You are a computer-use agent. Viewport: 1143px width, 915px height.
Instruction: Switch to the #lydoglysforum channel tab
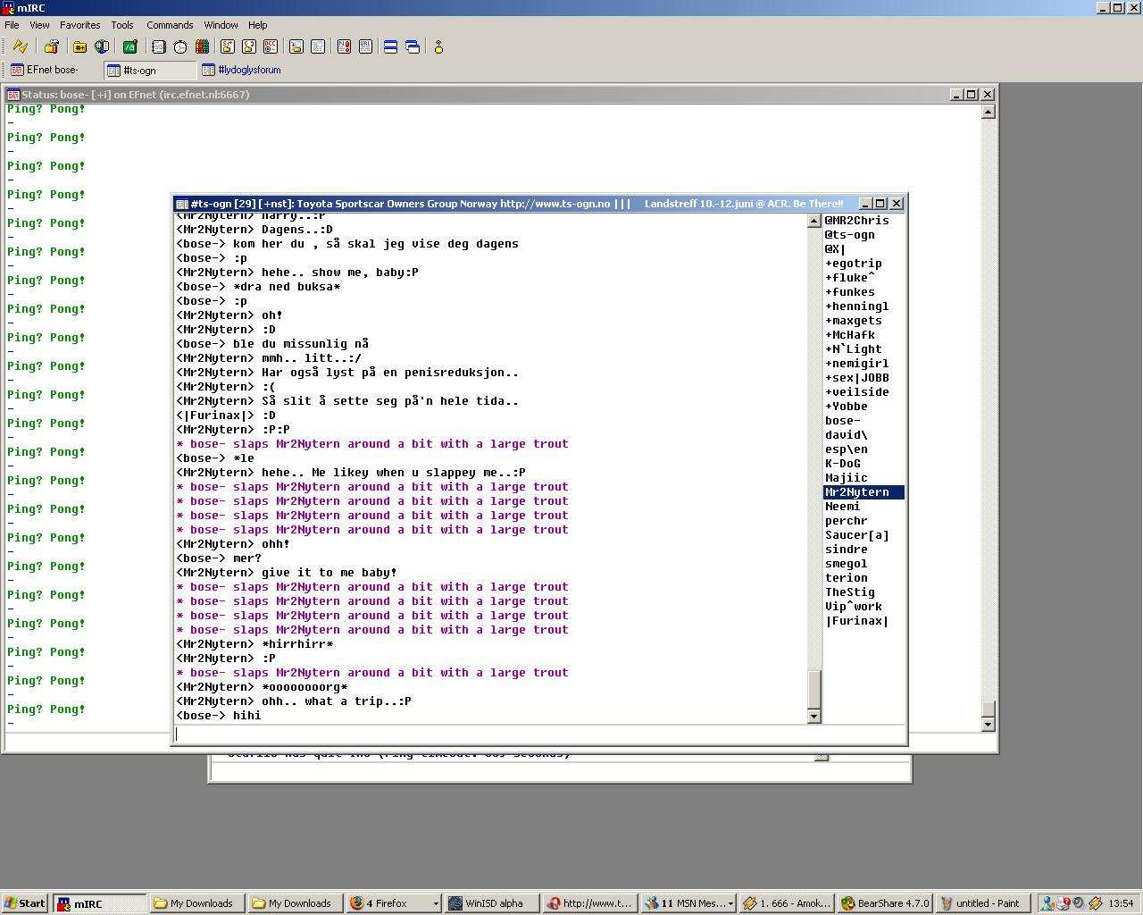point(241,70)
